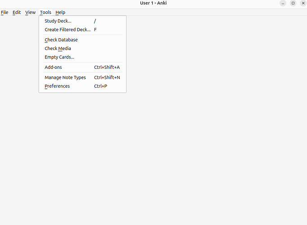Close the Anki window
This screenshot has width=307, height=225.
coord(303,3)
